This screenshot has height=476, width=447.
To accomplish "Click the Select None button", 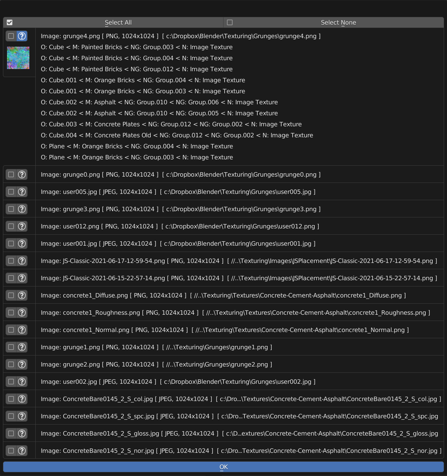I will [334, 22].
